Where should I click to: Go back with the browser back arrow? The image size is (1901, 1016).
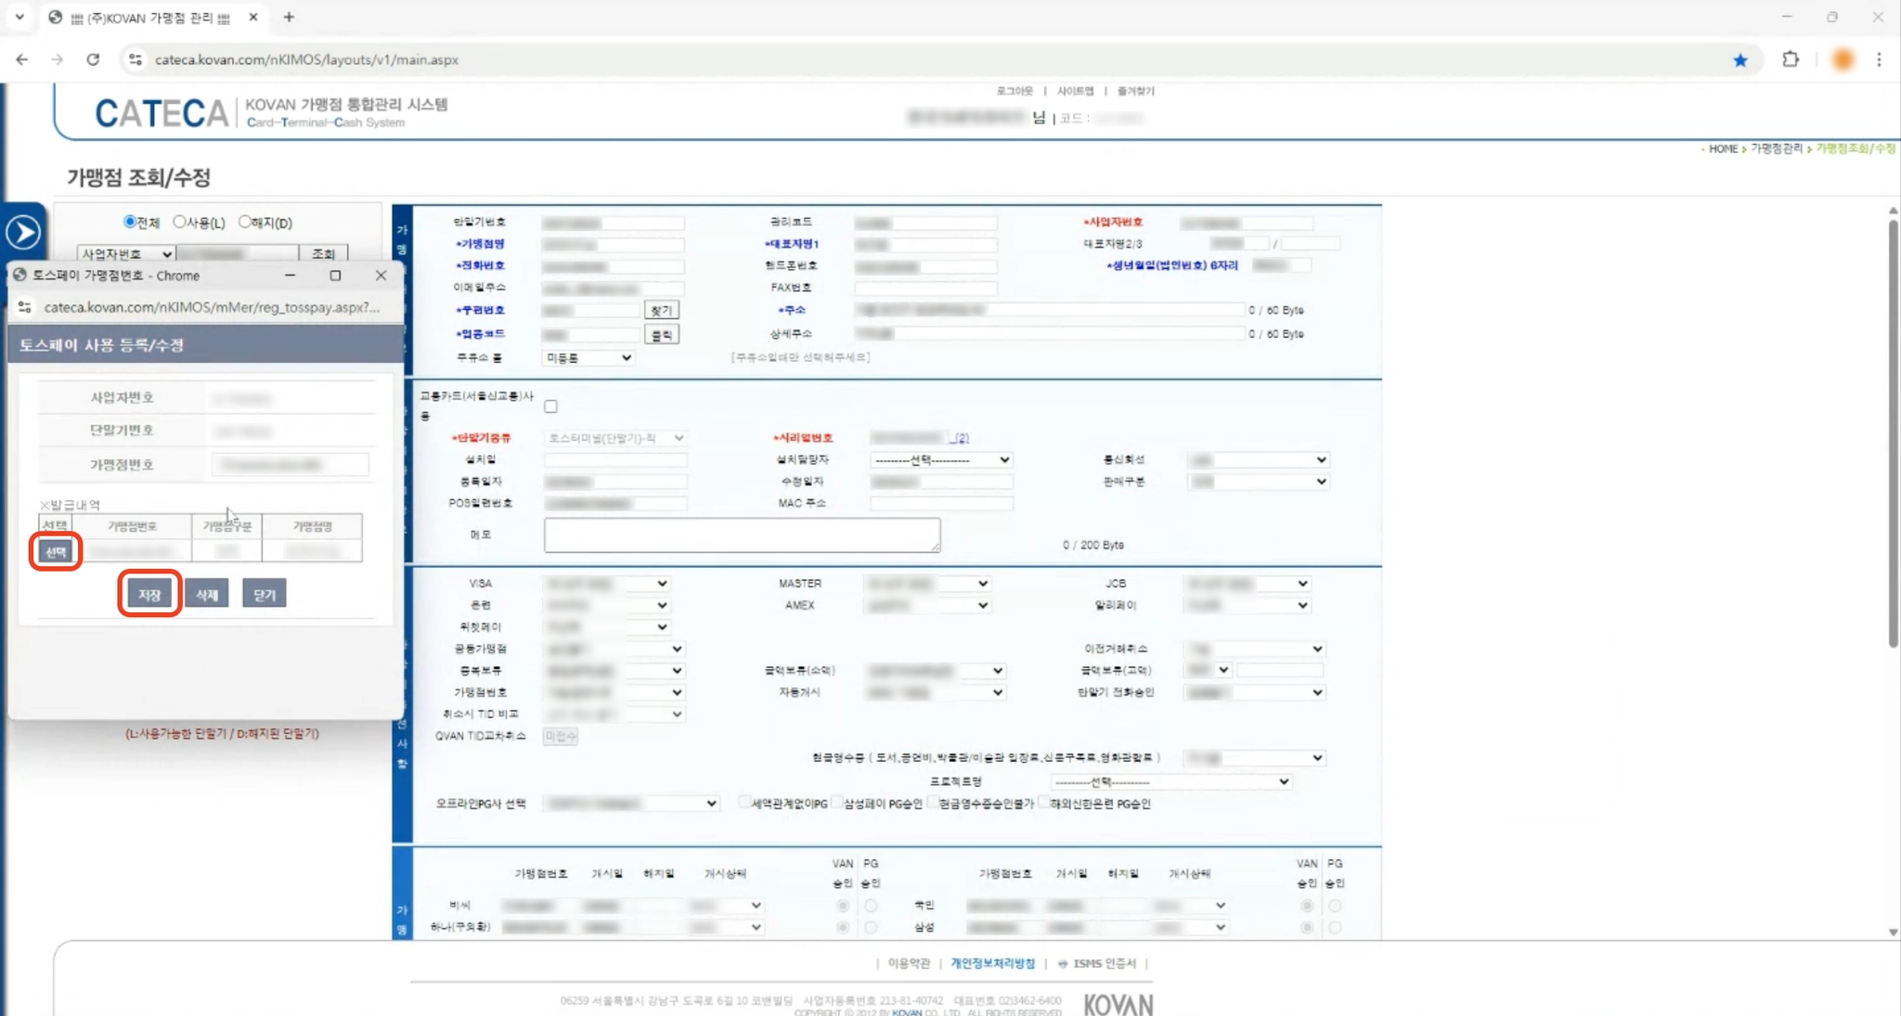click(22, 59)
